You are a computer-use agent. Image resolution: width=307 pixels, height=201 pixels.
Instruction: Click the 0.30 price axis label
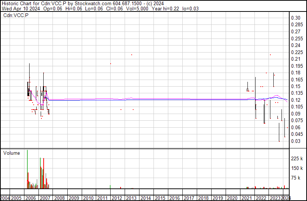(x=296, y=18)
